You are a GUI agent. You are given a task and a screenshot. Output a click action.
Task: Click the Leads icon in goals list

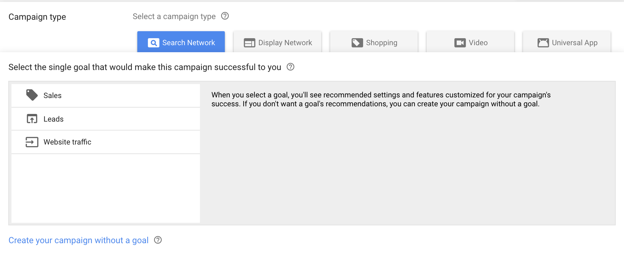click(32, 119)
